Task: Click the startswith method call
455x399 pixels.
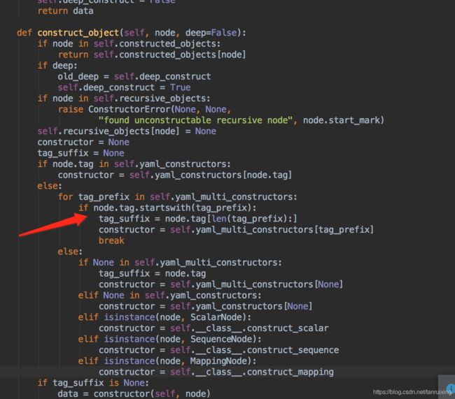Action: point(165,208)
